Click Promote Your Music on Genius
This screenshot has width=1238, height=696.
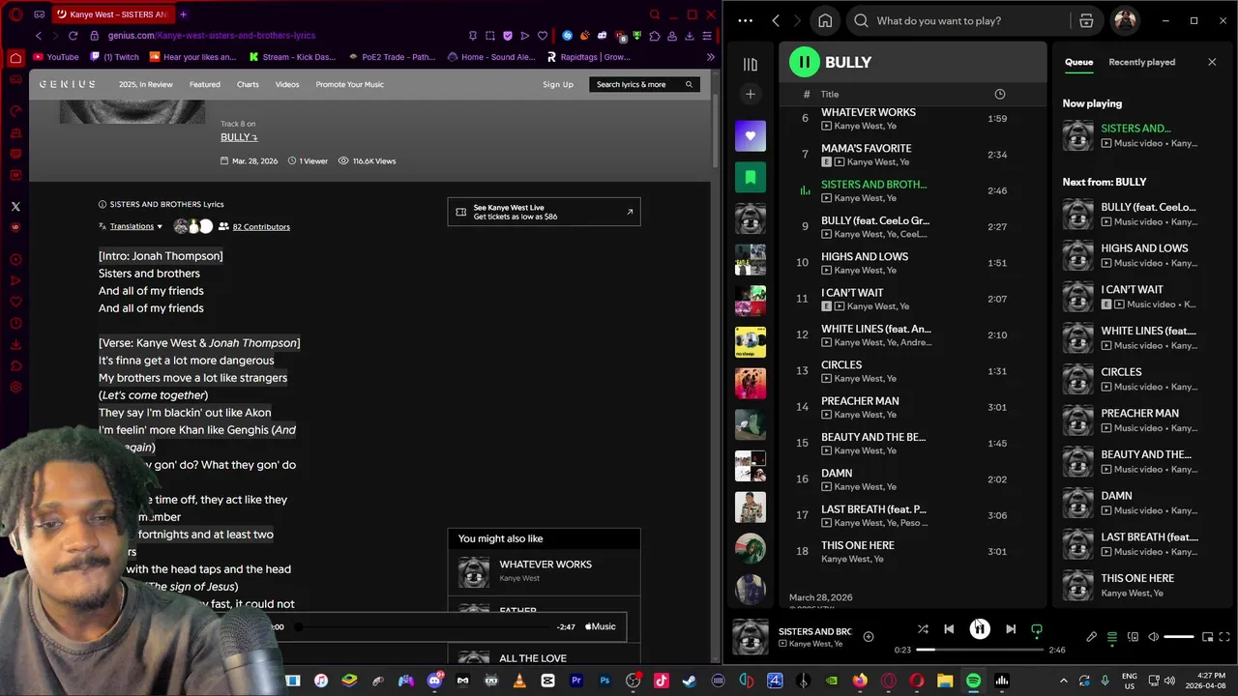coord(349,84)
